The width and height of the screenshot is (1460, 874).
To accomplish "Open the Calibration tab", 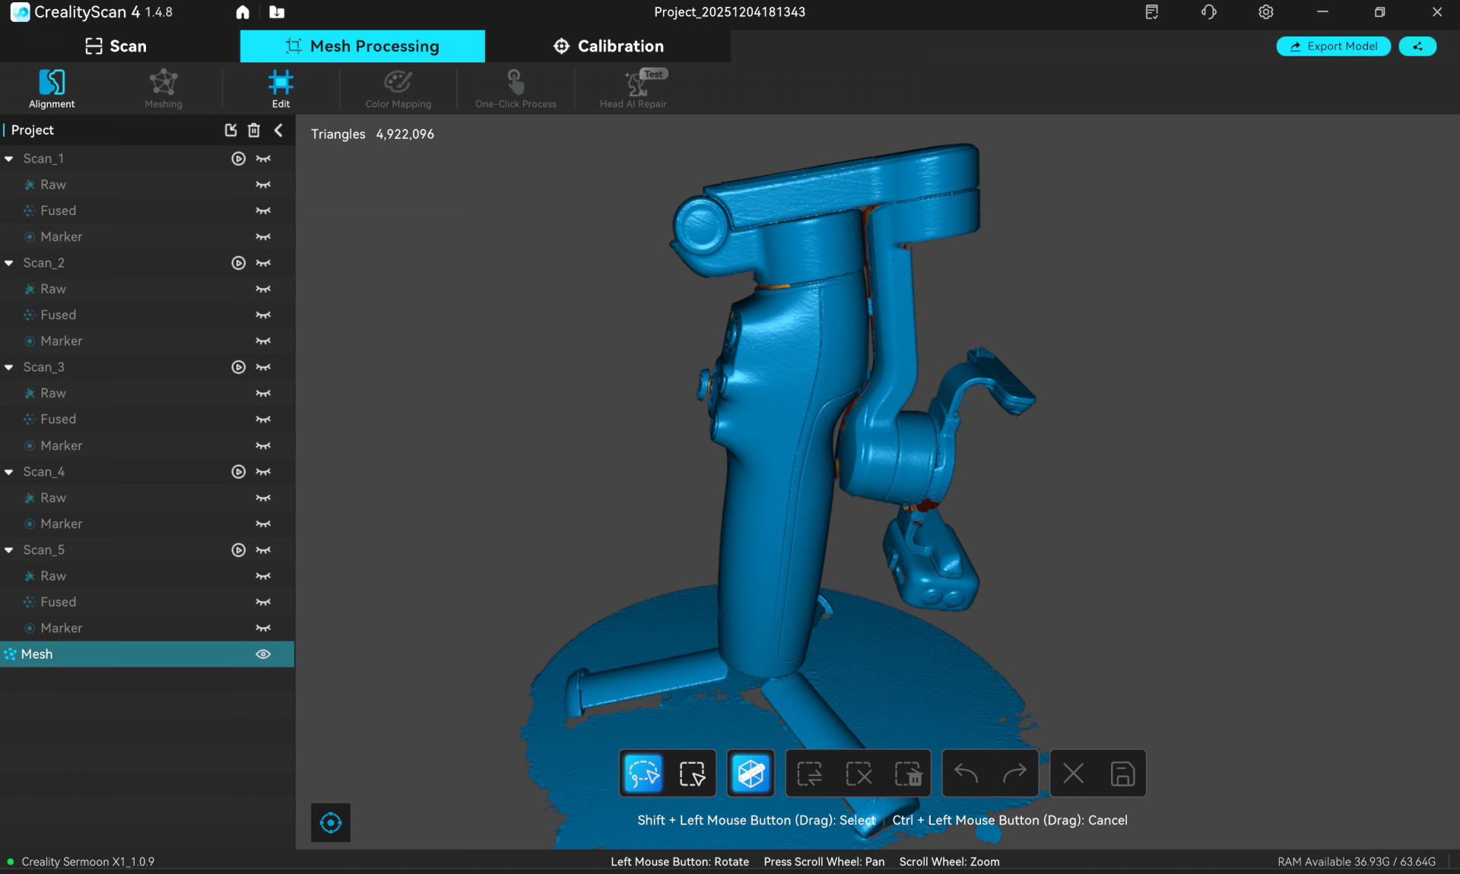I will pos(608,46).
